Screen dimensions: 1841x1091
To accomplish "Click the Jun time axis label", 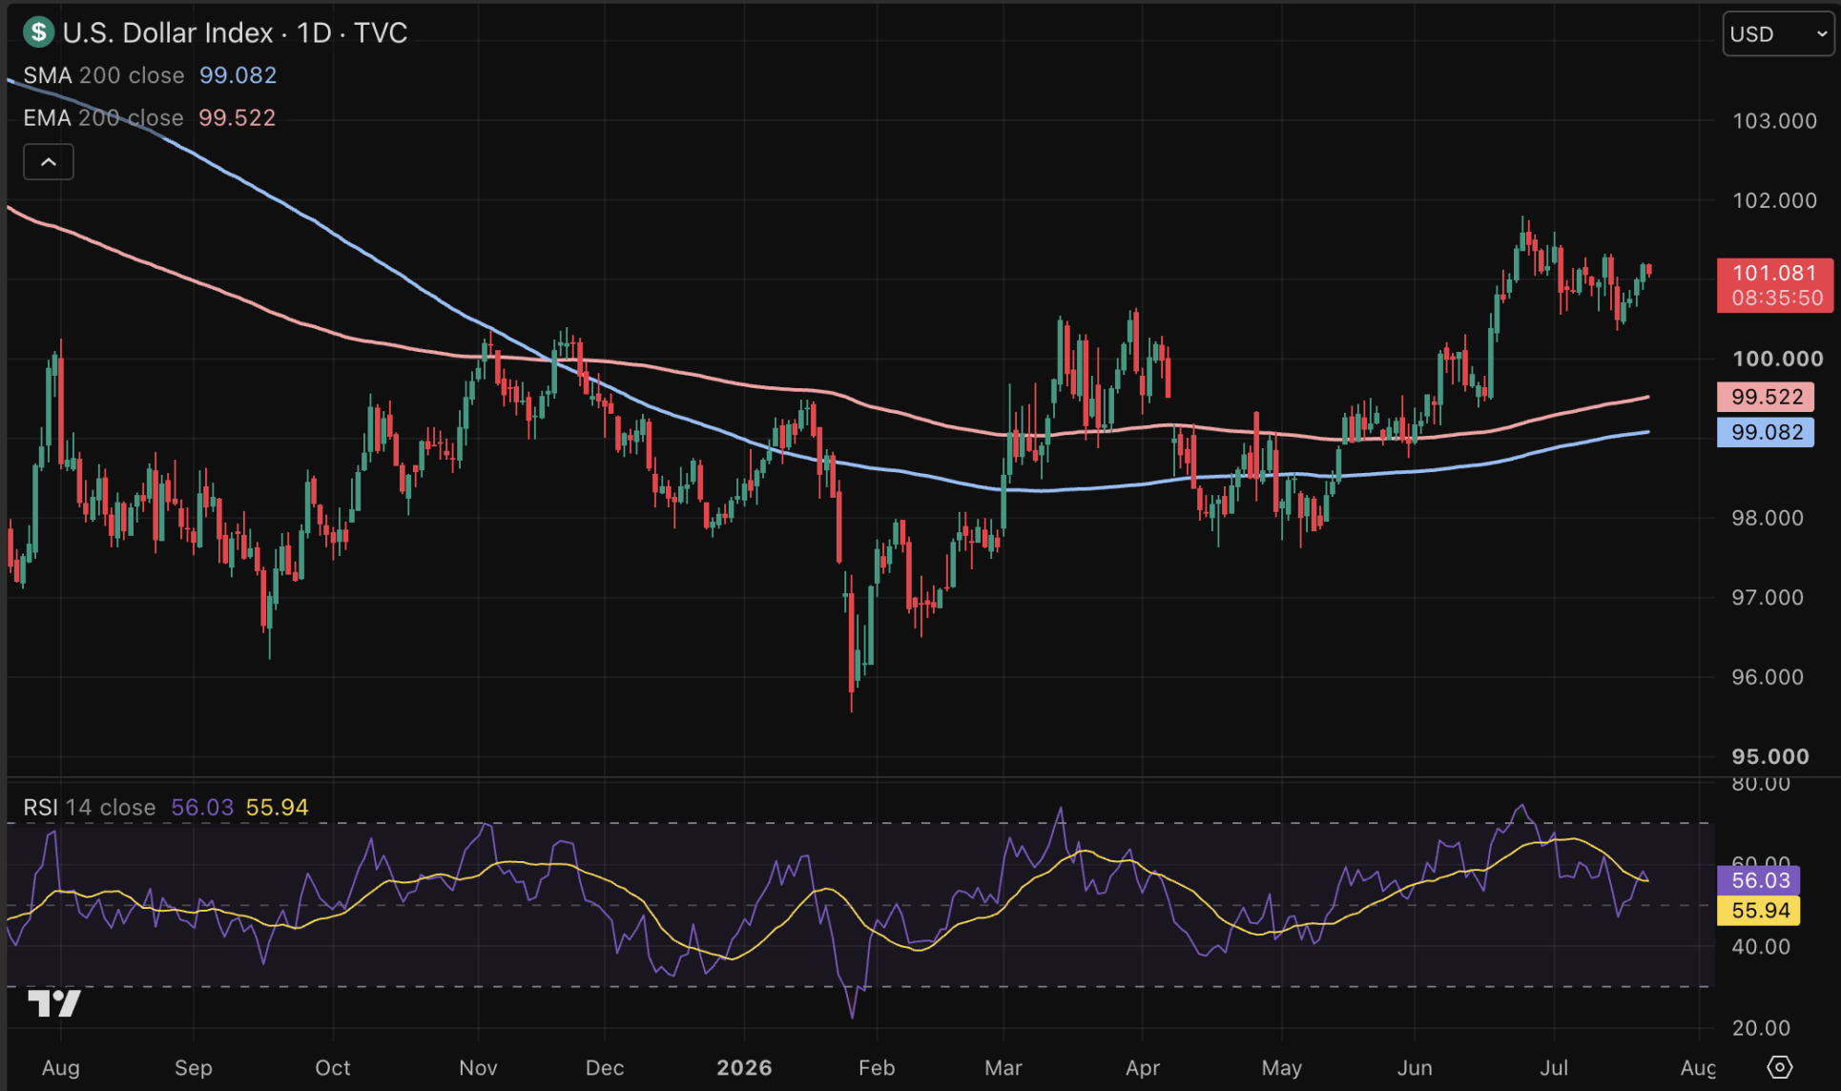I will (1415, 1068).
